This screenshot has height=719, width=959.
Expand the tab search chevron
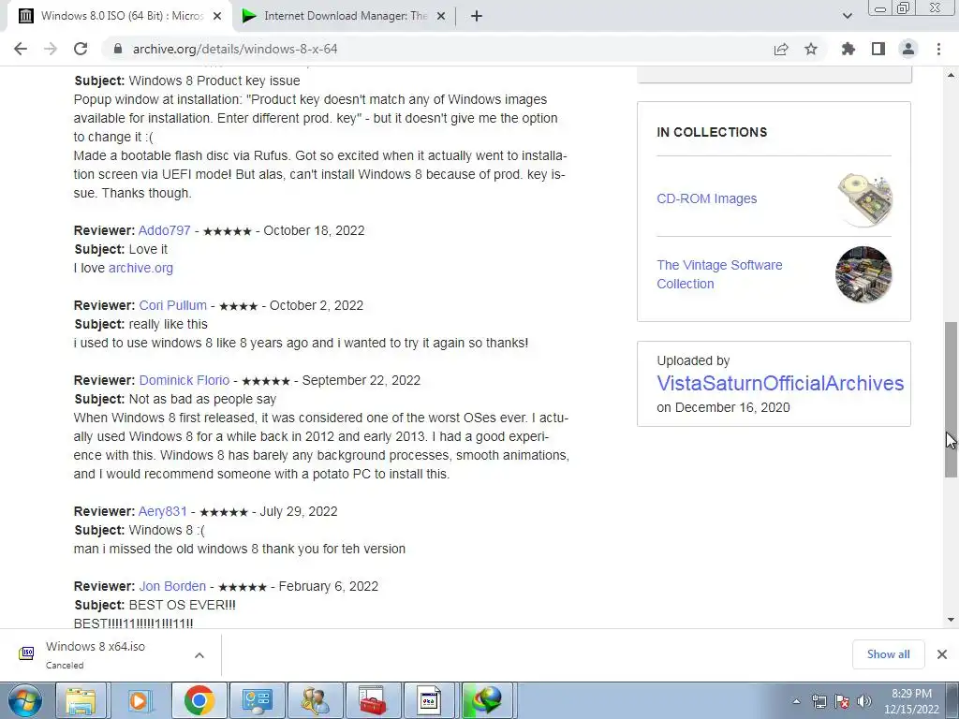[847, 16]
